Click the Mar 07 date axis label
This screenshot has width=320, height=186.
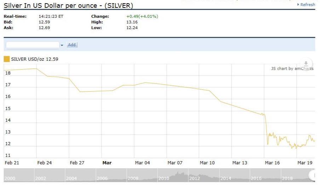(175, 163)
